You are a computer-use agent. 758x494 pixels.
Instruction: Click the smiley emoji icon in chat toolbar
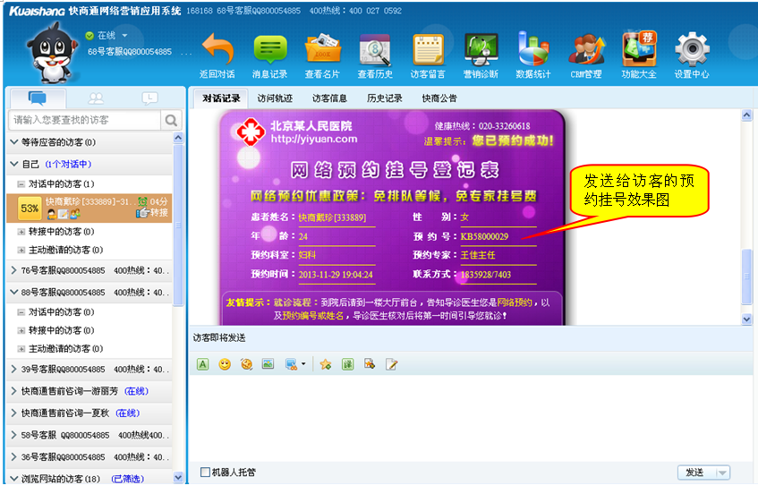[x=225, y=364]
